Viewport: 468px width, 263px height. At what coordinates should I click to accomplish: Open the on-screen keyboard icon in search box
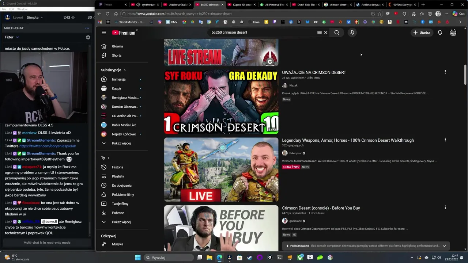320,33
